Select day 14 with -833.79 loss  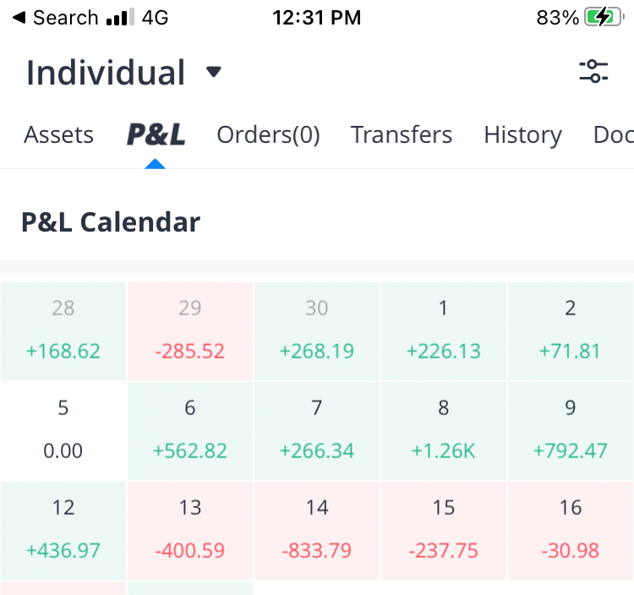coord(317,530)
